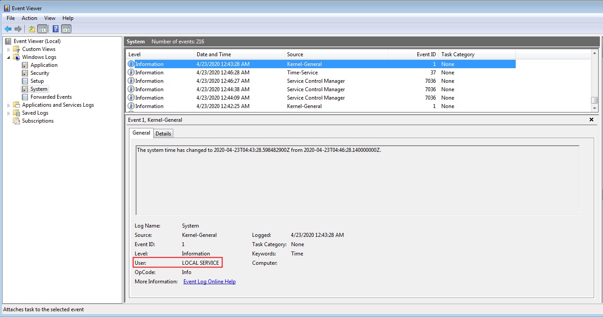Switch to the Details tab
Viewport: 603px width, 317px height.
pos(163,133)
